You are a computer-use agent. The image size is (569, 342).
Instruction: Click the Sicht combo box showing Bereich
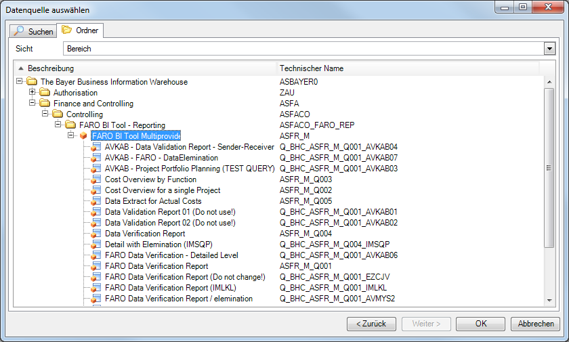point(309,49)
